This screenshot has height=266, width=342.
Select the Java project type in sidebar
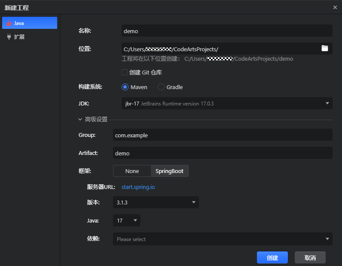click(x=30, y=23)
